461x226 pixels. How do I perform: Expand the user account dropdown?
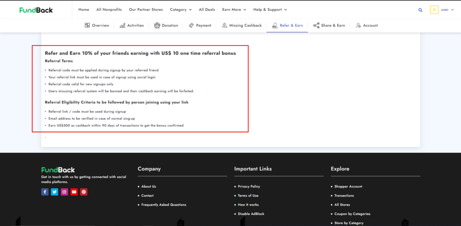click(x=447, y=9)
